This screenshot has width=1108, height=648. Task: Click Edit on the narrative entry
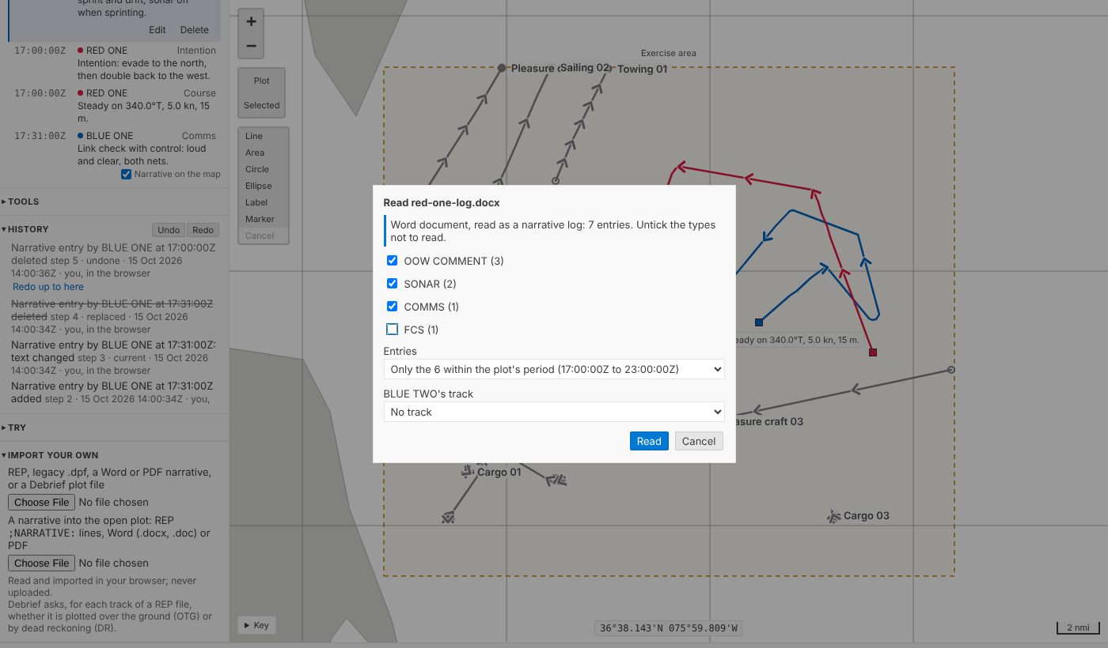157,30
